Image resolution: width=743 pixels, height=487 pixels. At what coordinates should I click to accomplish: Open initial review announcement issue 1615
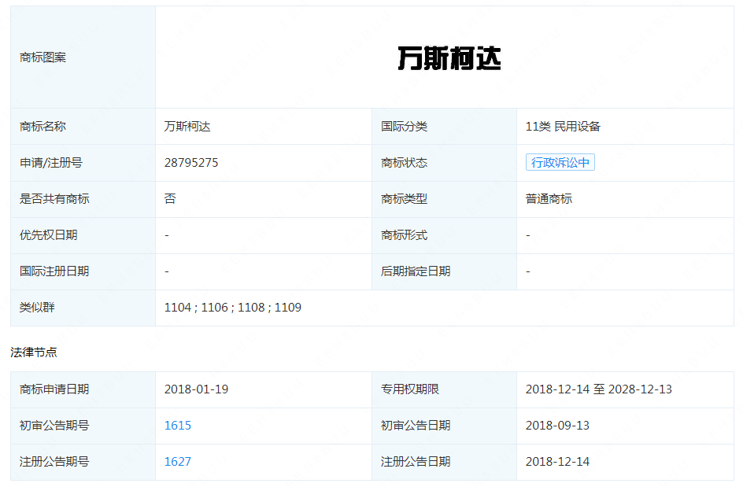coord(178,426)
